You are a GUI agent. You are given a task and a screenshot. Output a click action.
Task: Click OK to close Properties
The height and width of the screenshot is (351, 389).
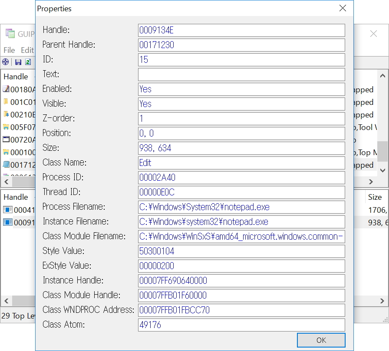[x=321, y=340]
